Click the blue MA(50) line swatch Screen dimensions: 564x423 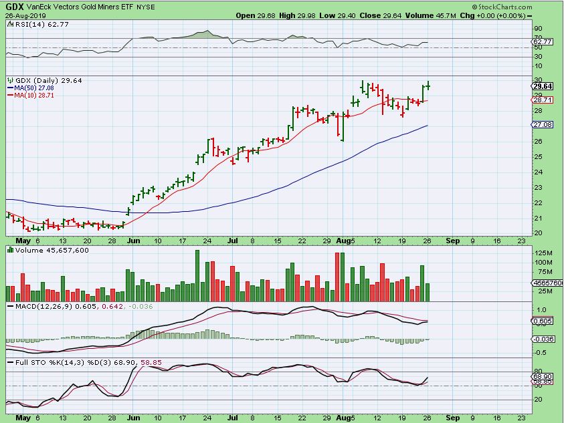pos(10,88)
